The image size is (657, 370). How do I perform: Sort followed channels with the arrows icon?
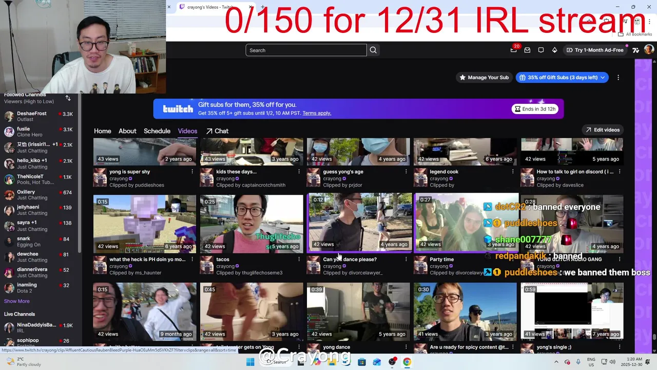tap(68, 98)
